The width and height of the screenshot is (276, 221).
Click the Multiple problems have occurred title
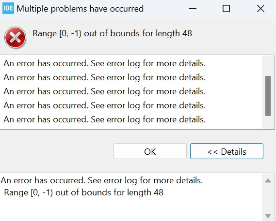(x=80, y=9)
